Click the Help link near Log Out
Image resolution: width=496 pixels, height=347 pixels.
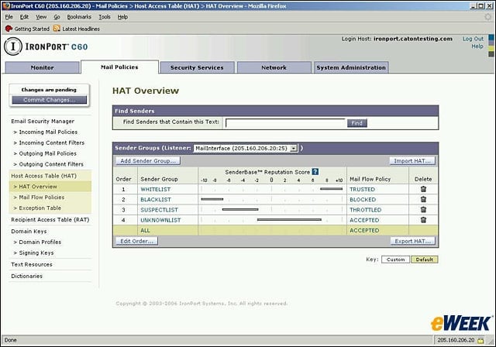pos(477,46)
